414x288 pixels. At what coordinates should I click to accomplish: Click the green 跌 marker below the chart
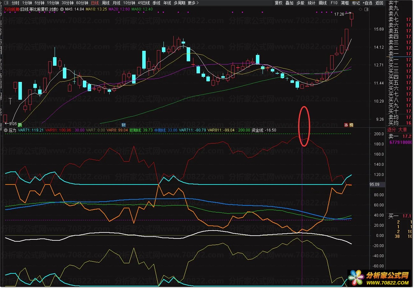pos(20,125)
